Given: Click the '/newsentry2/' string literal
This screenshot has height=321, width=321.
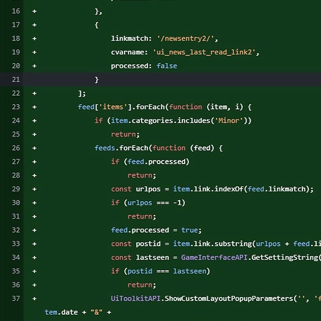Looking at the screenshot, I should [185, 39].
